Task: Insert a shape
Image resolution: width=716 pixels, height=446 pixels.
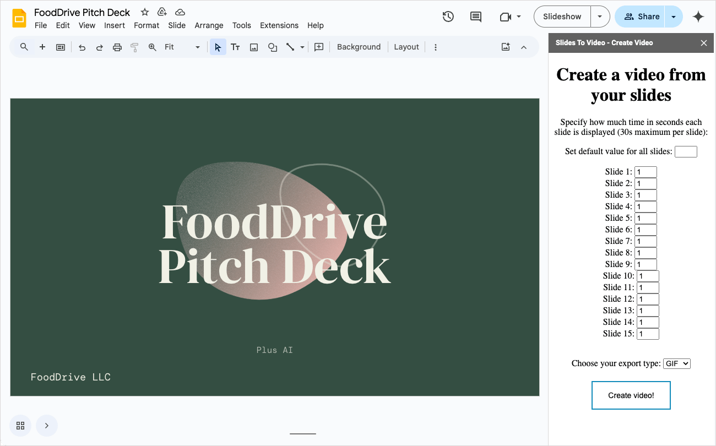Action: 273,47
